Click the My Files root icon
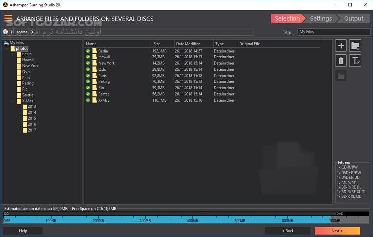 6,43
